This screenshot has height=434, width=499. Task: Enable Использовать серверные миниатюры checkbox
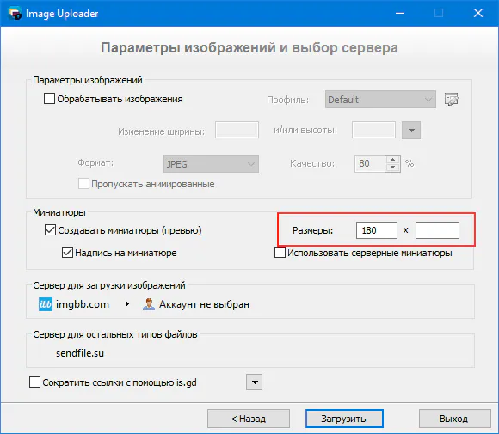coord(280,253)
